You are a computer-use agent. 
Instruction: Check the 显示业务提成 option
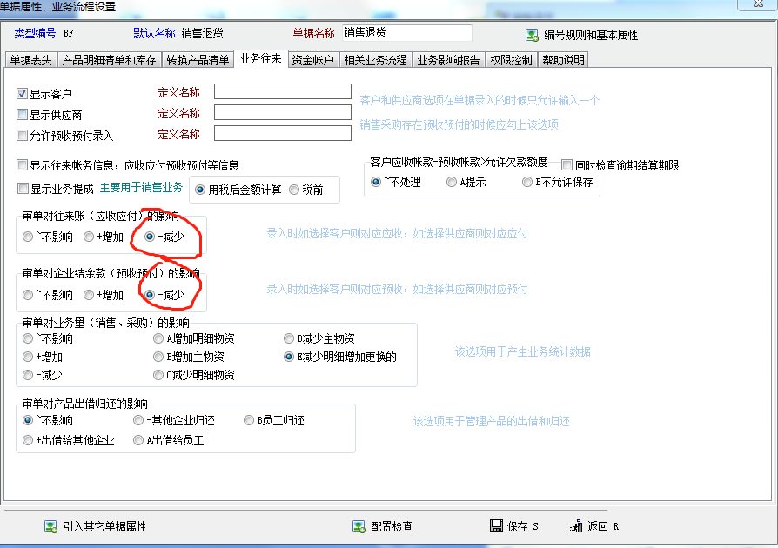click(23, 188)
